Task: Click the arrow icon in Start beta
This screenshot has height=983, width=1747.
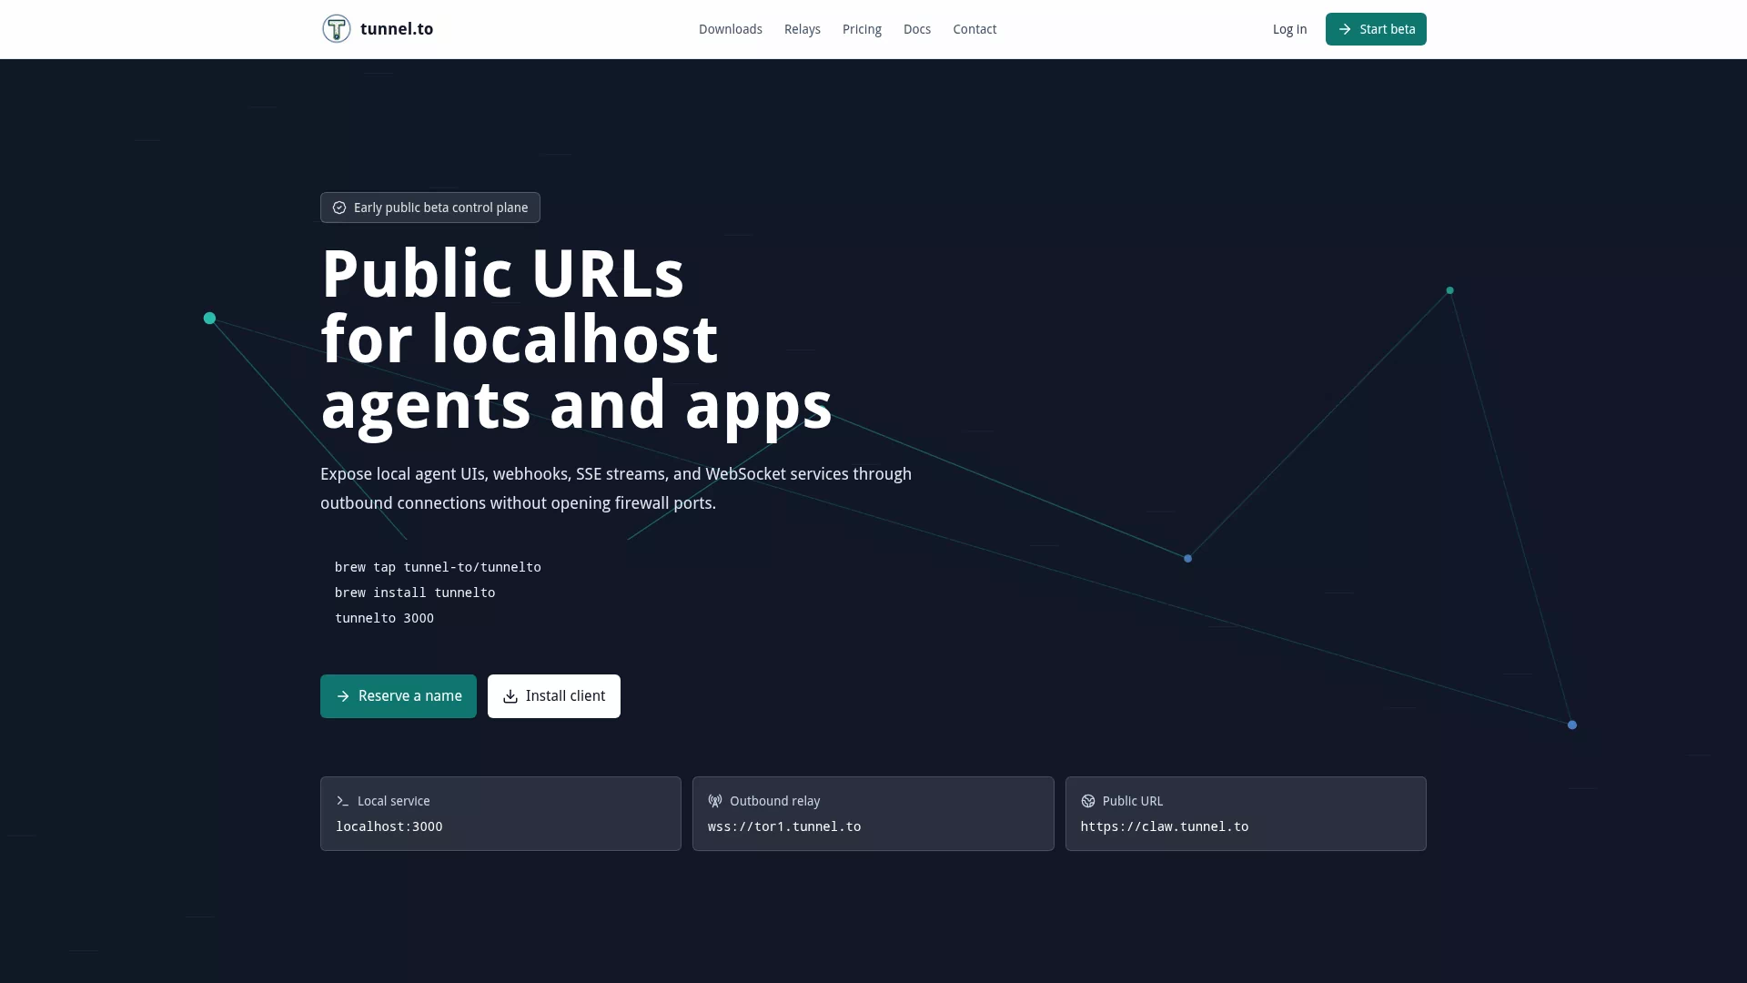Action: coord(1345,29)
